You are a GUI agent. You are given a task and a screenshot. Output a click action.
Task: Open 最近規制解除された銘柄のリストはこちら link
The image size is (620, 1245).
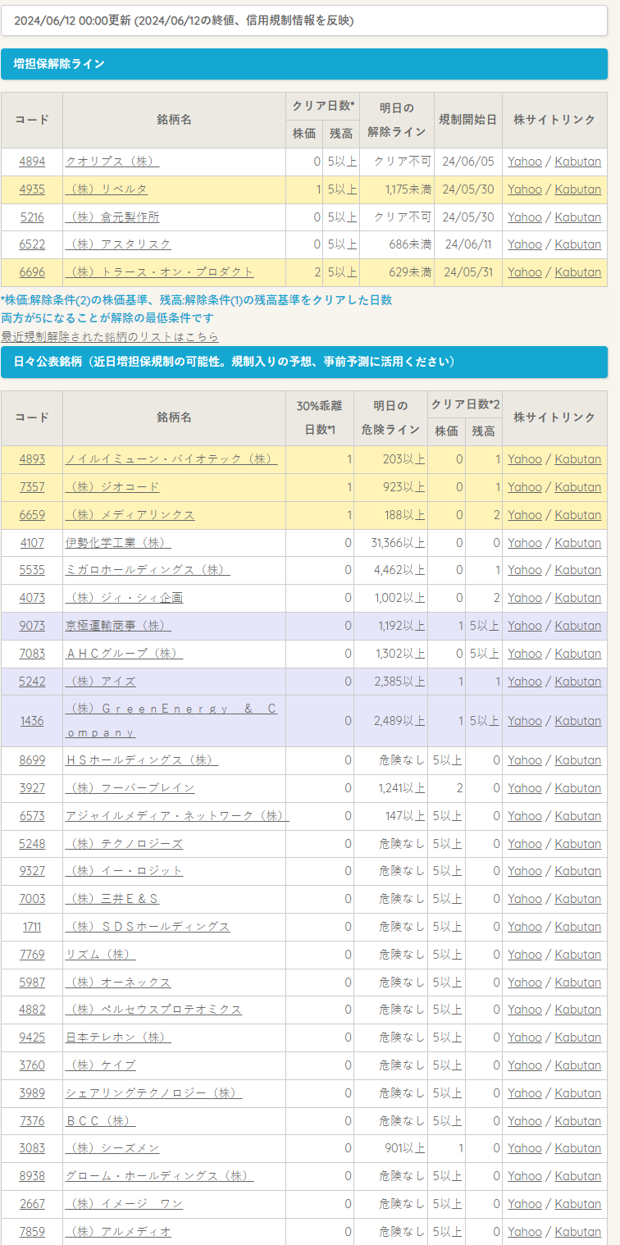click(x=110, y=337)
